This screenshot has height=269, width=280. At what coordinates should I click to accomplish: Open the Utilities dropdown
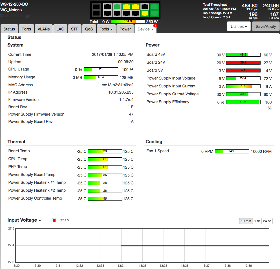(239, 27)
